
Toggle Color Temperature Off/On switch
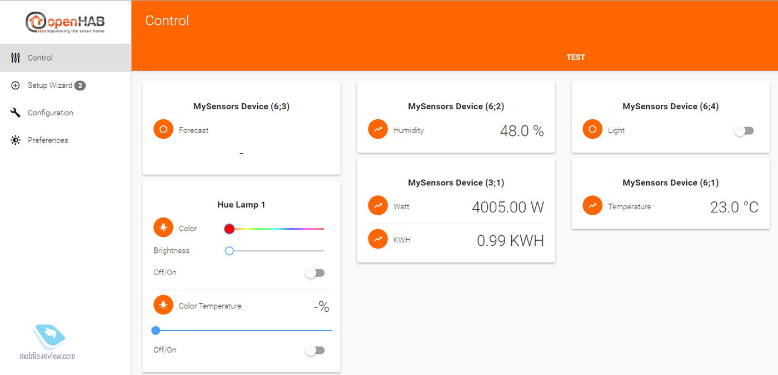tap(315, 351)
